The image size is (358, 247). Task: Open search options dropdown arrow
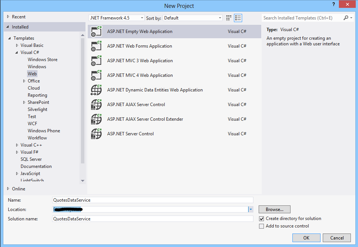[x=351, y=18]
